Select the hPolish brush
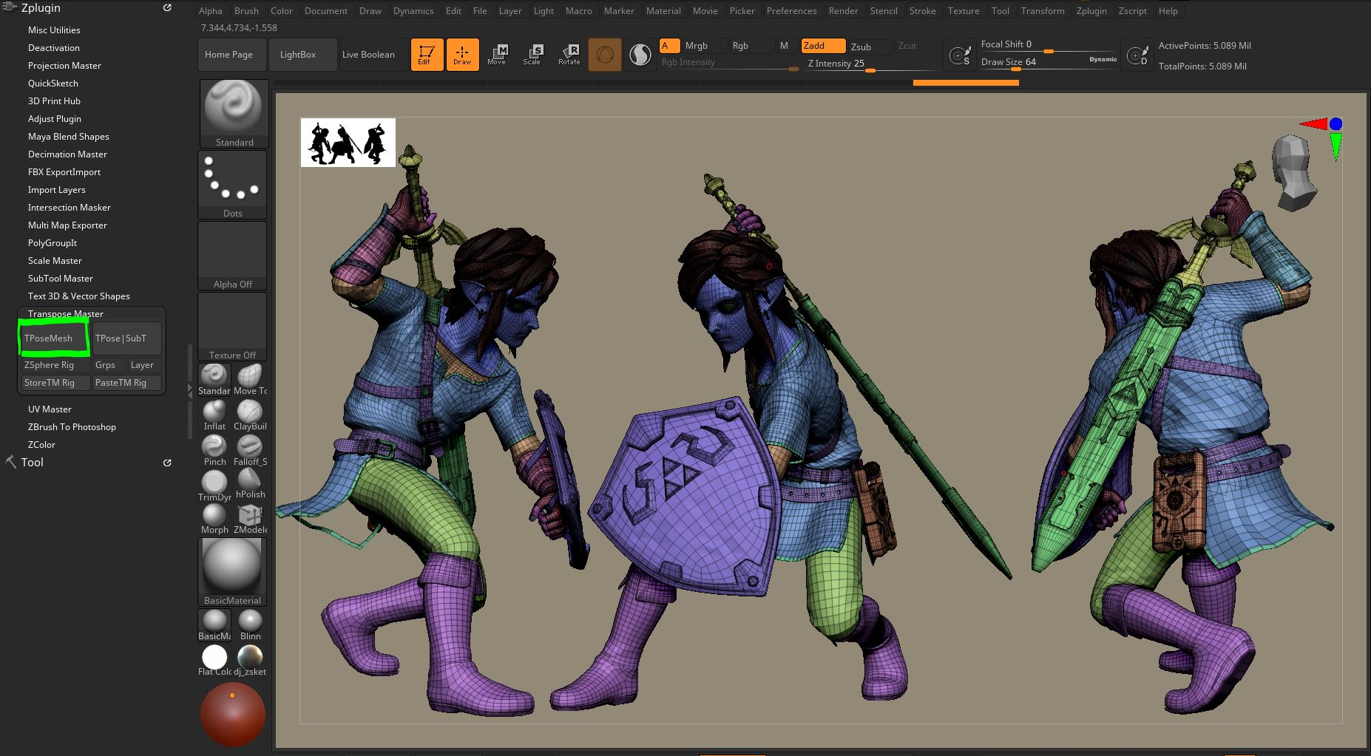The width and height of the screenshot is (1371, 756). pos(250,484)
